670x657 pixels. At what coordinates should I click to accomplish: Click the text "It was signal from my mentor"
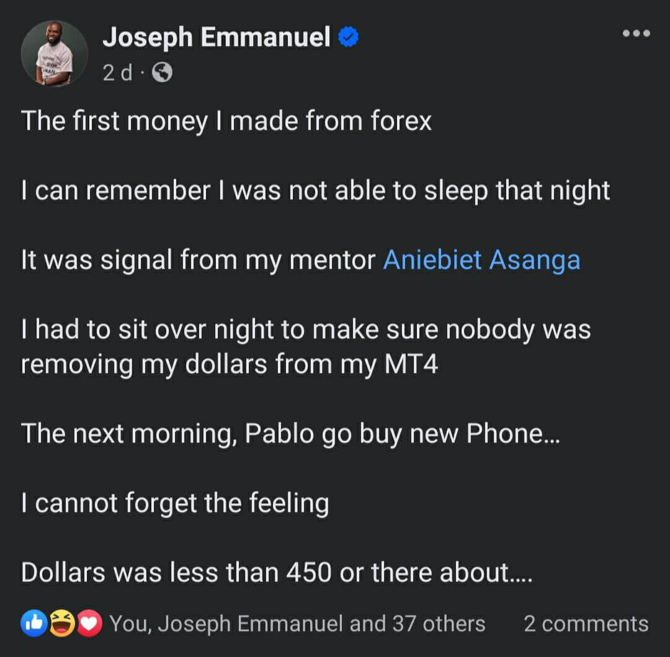click(x=199, y=260)
